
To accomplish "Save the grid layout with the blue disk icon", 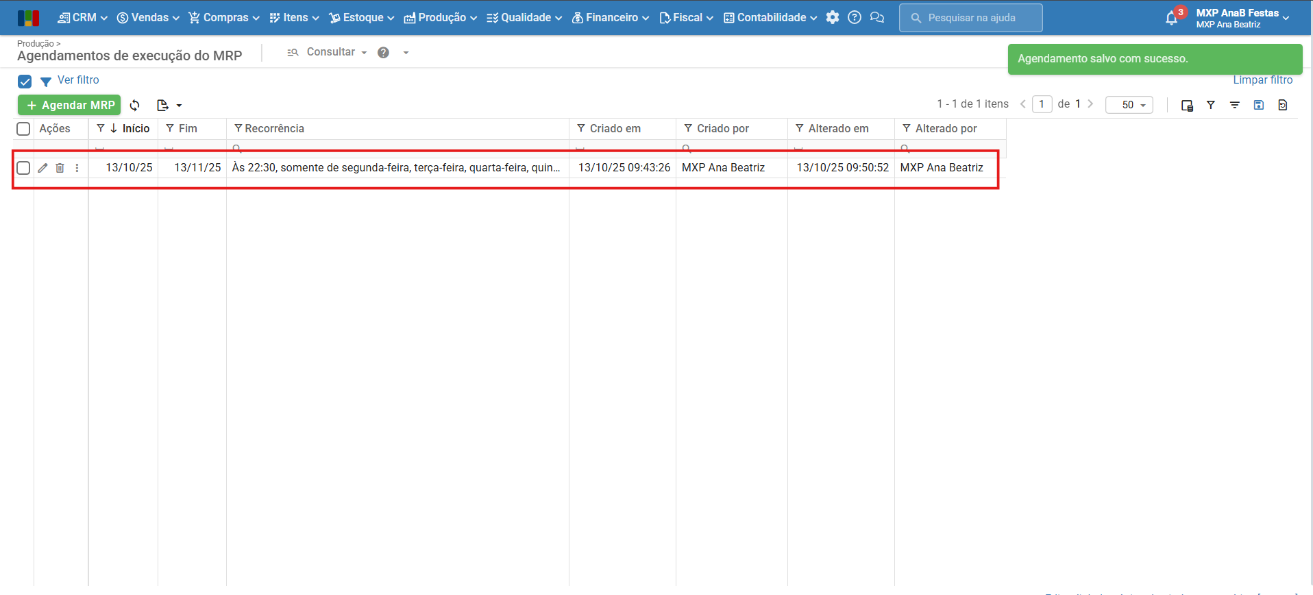I will tap(1259, 105).
